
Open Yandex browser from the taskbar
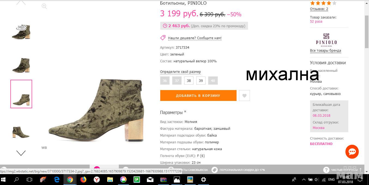click(x=96, y=180)
